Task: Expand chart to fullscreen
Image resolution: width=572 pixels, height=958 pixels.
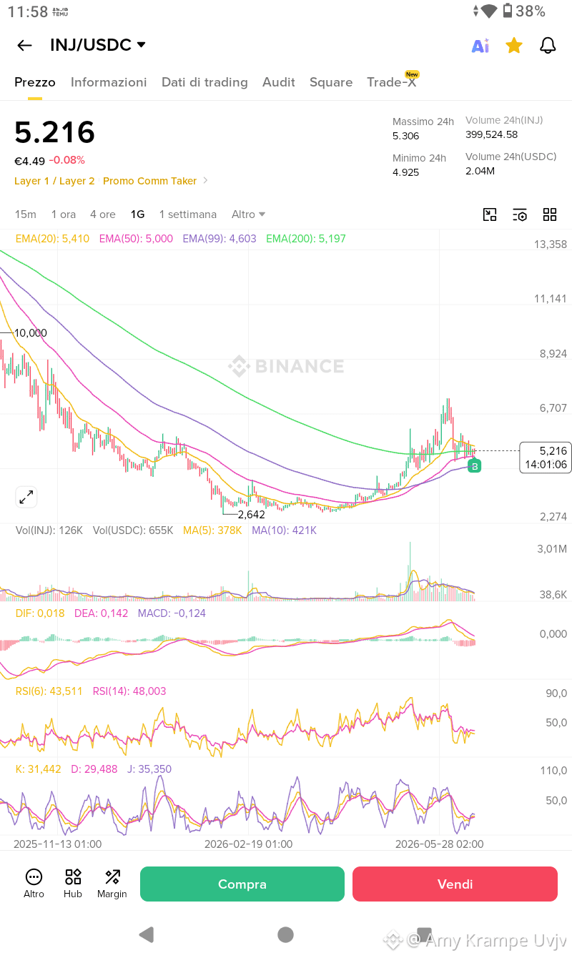Action: (26, 497)
